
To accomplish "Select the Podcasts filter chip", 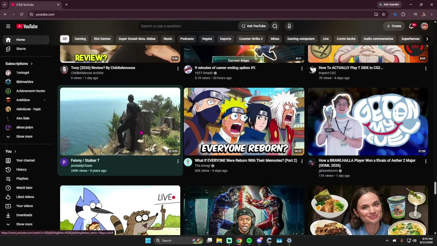I will pos(187,39).
